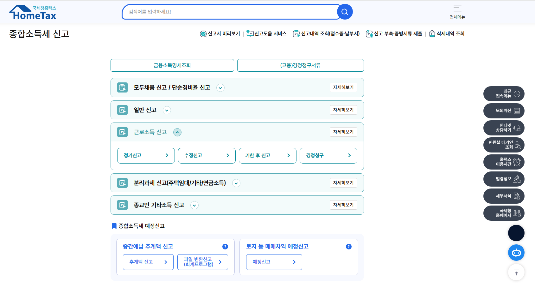Click the 토지 등 매매차익 예정신고 help icon
This screenshot has height=293, width=535.
click(x=349, y=247)
